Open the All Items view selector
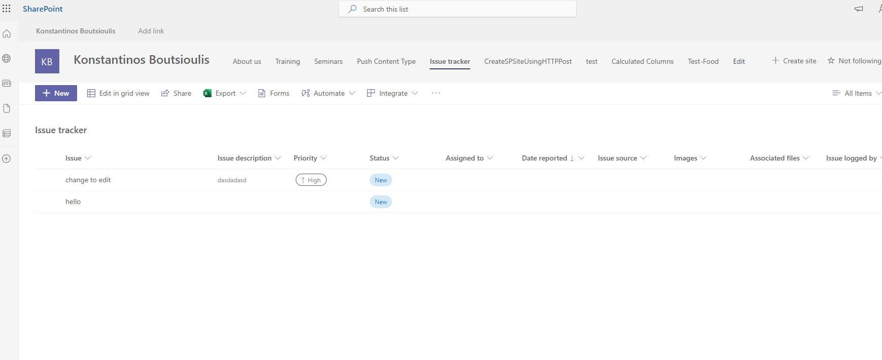The image size is (882, 360). pyautogui.click(x=857, y=93)
